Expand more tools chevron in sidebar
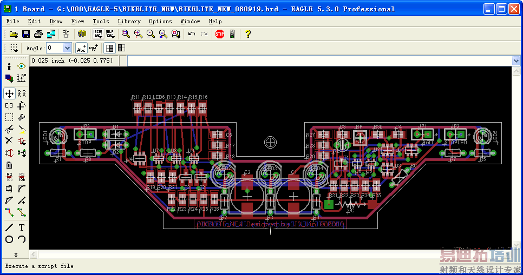Image resolution: width=523 pixels, height=275 pixels. pos(16,254)
